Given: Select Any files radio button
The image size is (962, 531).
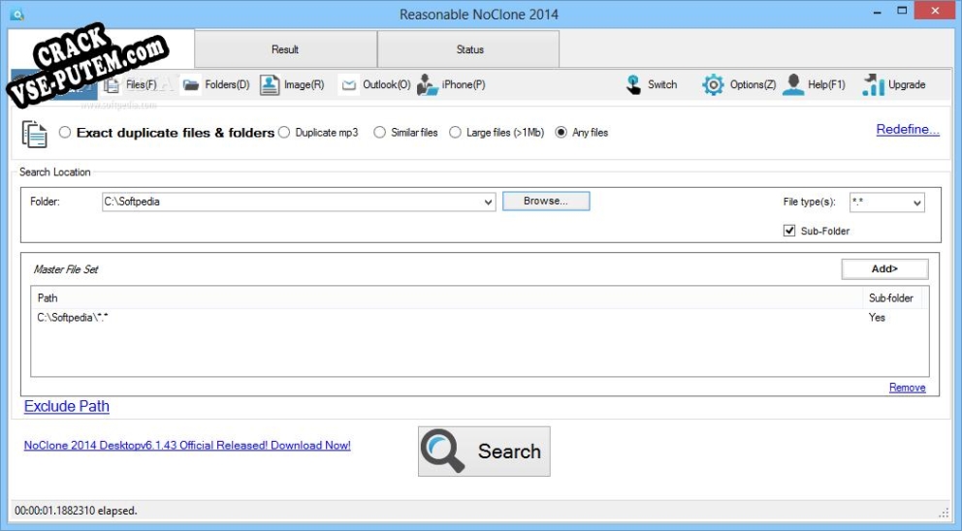Looking at the screenshot, I should 561,133.
